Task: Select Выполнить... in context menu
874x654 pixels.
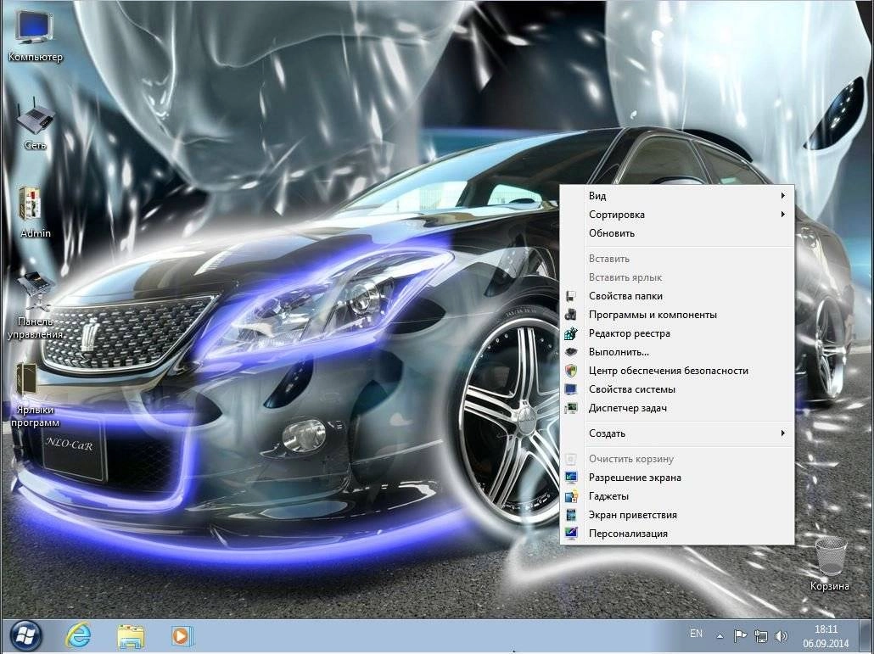Action: click(676, 352)
